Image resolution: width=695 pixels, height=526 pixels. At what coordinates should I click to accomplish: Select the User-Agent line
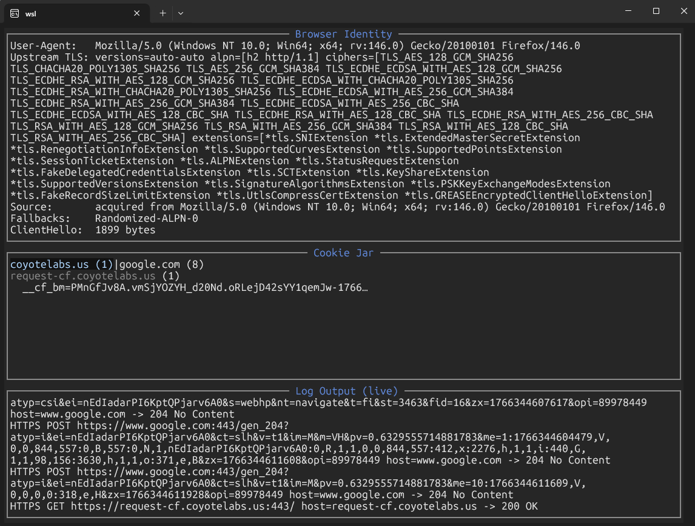tap(182, 45)
